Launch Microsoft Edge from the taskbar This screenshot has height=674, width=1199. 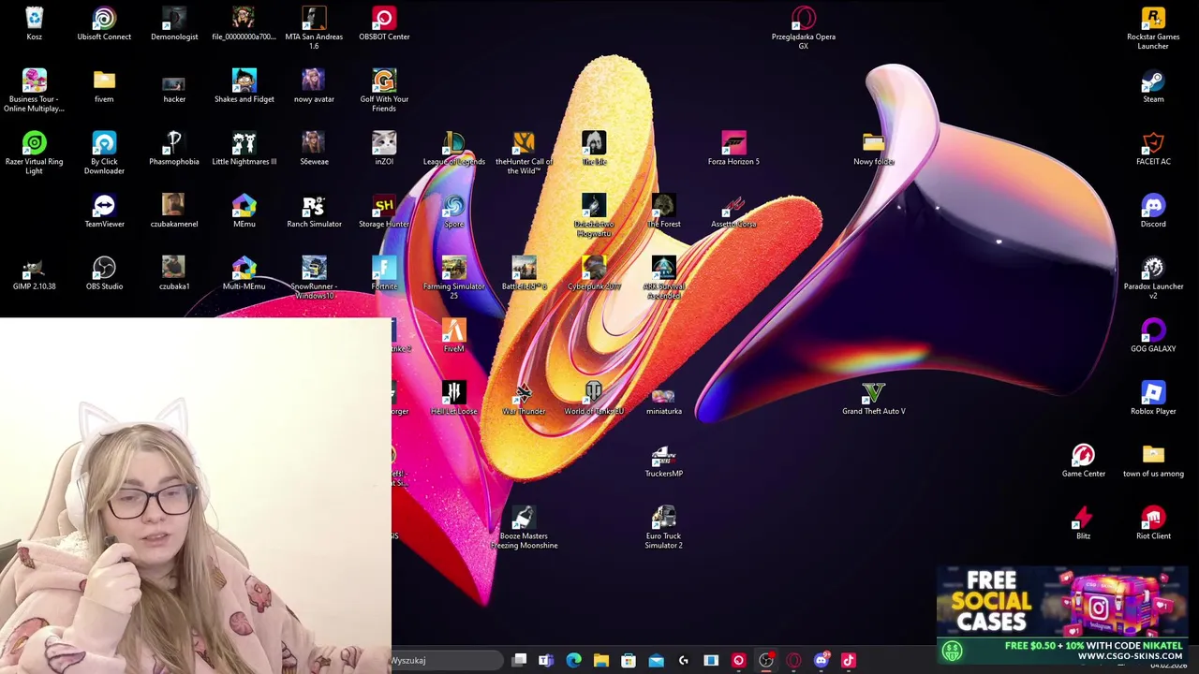[573, 660]
